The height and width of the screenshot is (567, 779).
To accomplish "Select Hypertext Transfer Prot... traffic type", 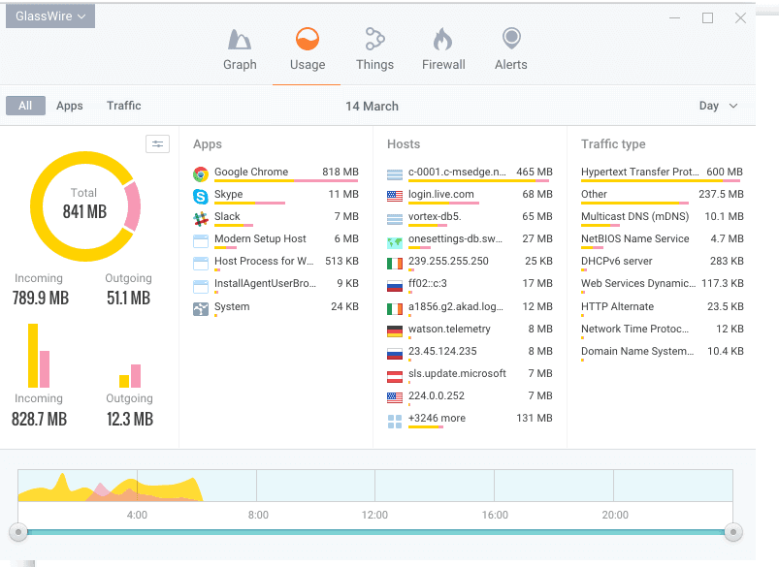I will coord(662,173).
